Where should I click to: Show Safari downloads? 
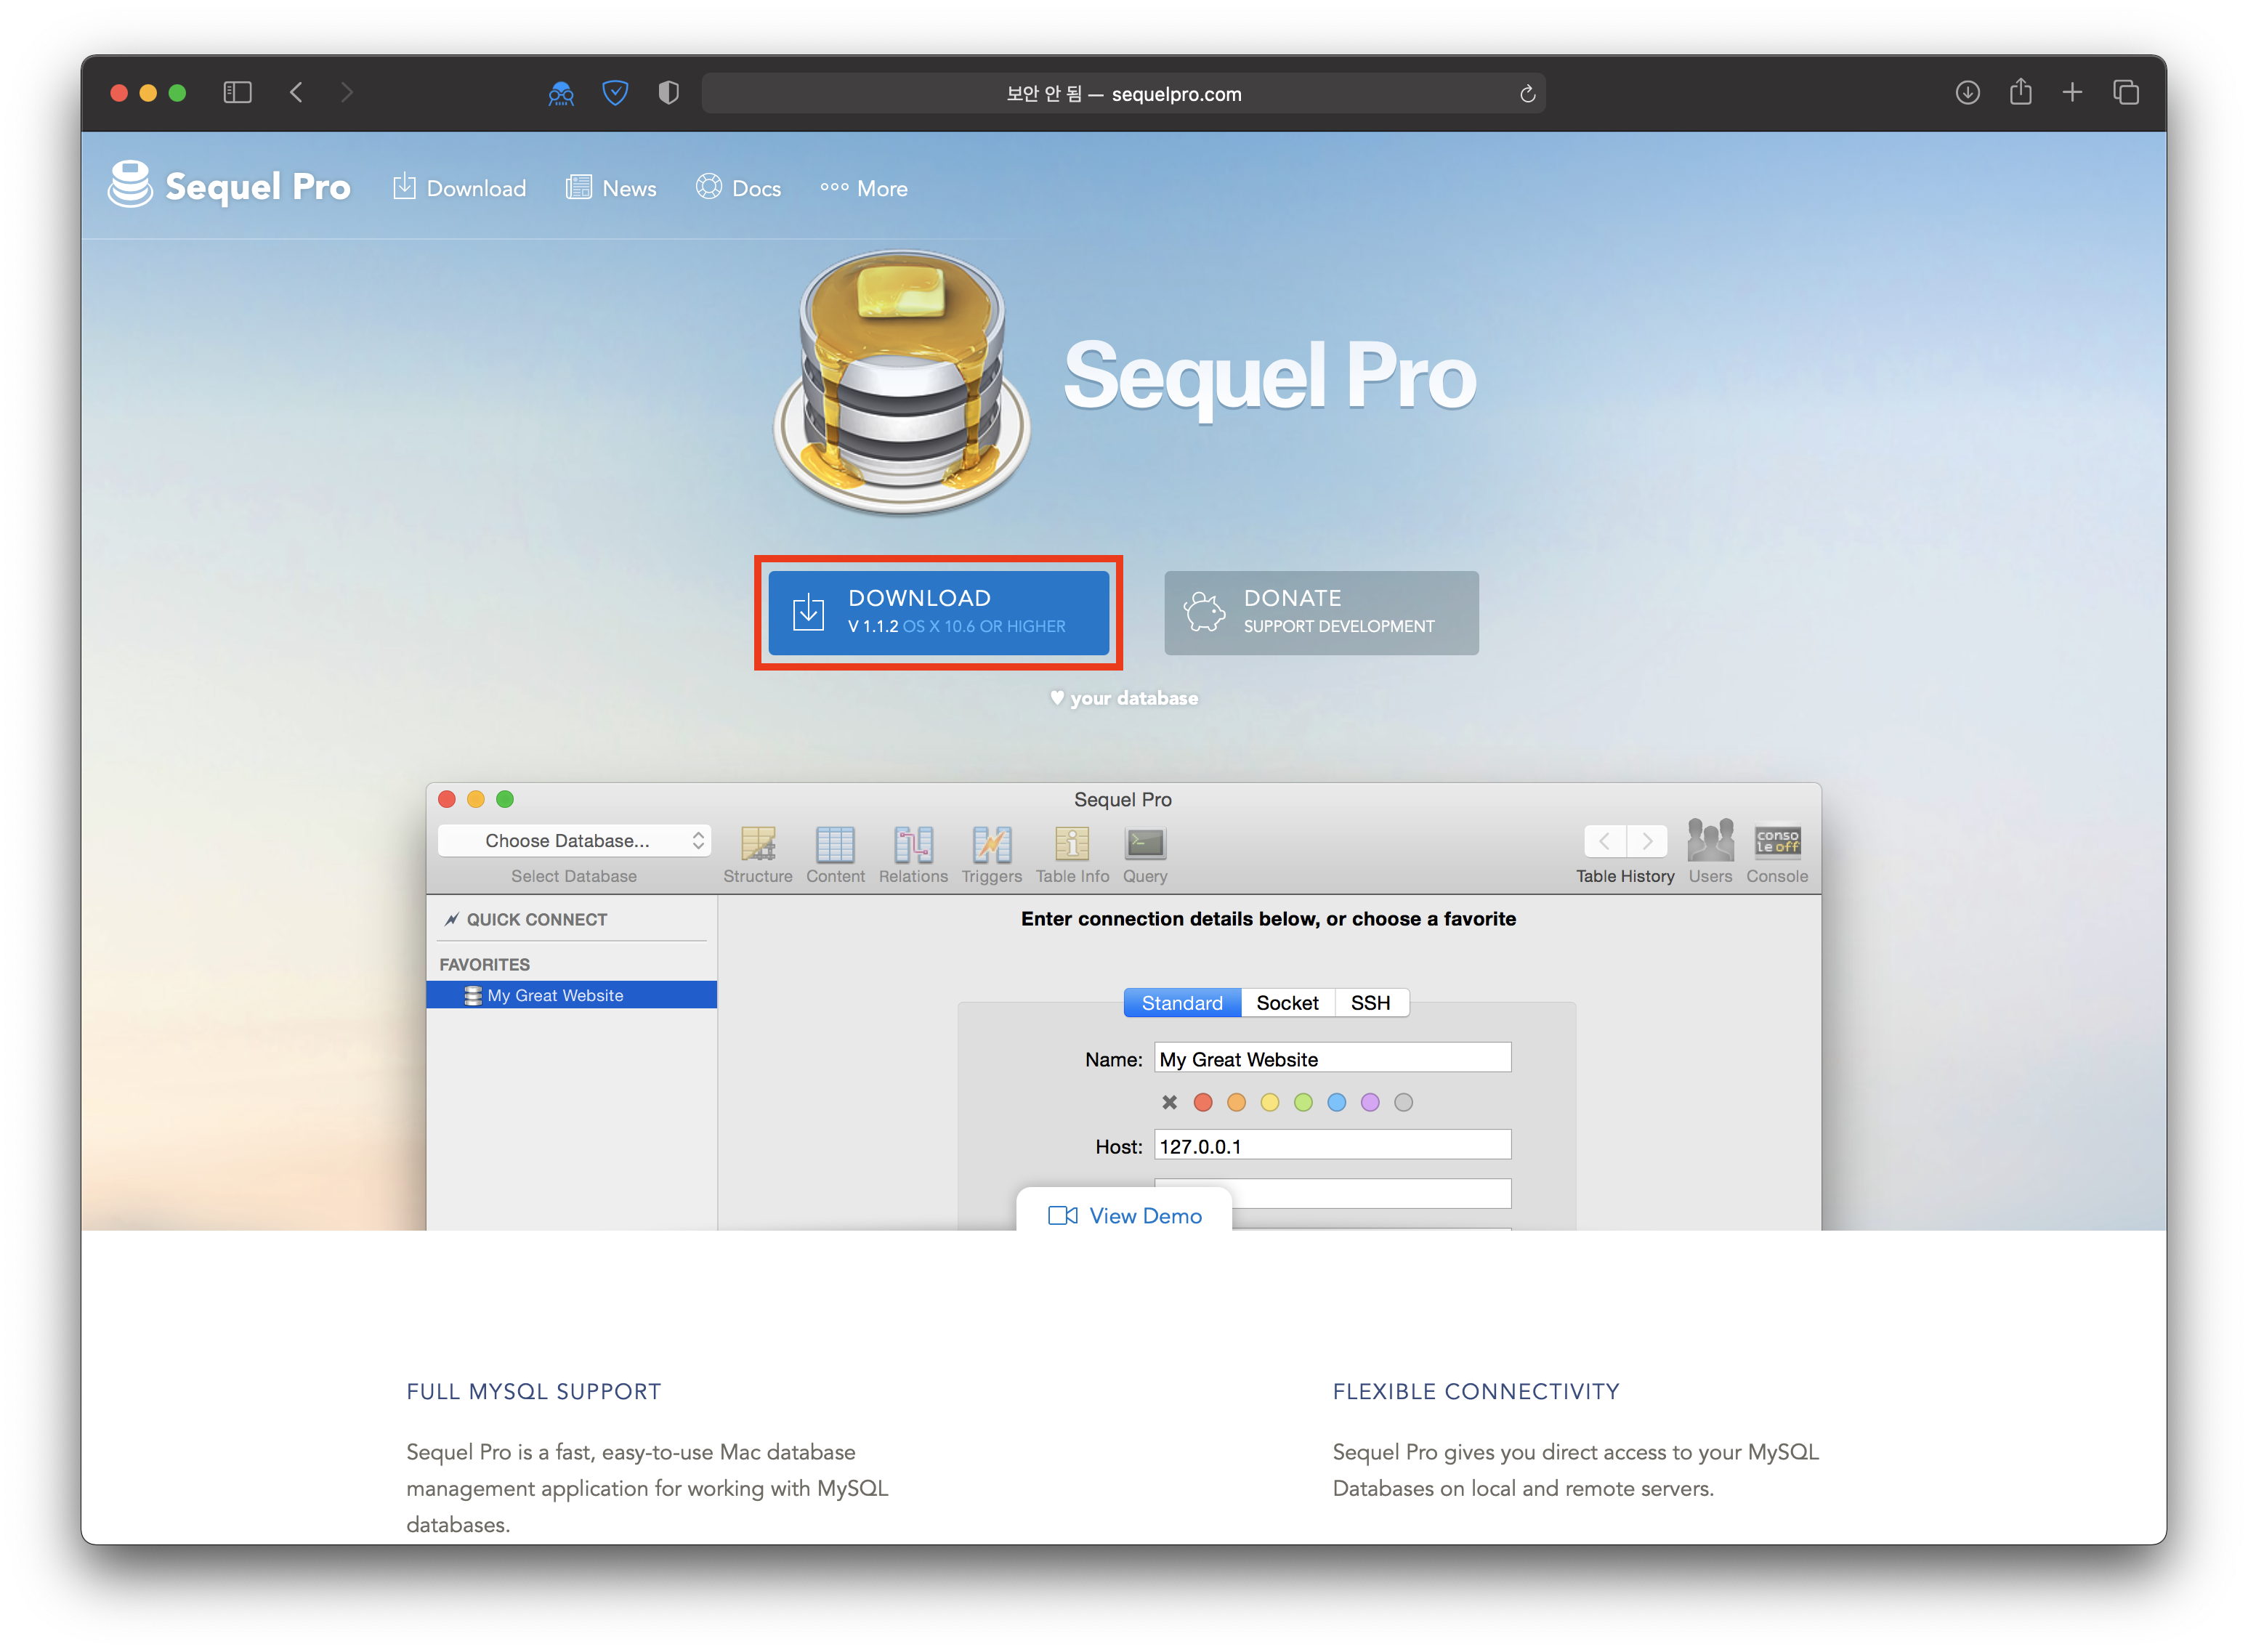[x=1967, y=93]
